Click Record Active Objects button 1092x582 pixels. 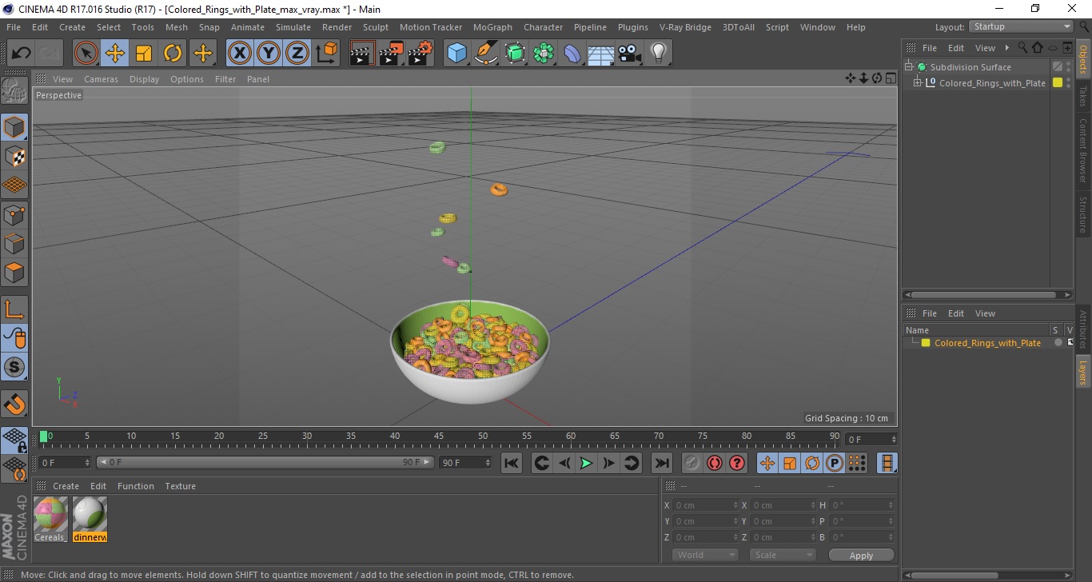(692, 463)
